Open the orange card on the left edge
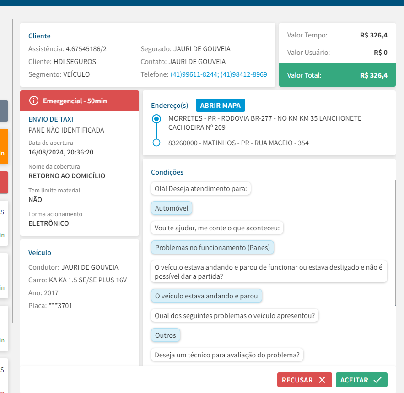 4,146
